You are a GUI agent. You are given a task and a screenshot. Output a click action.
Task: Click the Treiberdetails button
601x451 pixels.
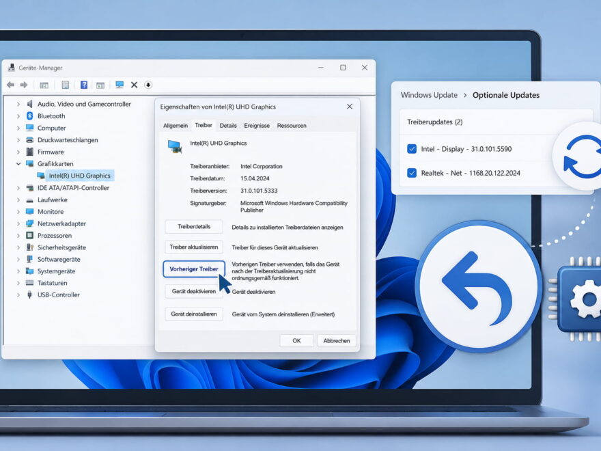pyautogui.click(x=194, y=227)
